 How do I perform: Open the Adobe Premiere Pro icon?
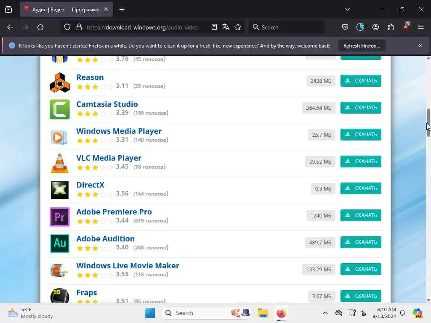point(60,217)
